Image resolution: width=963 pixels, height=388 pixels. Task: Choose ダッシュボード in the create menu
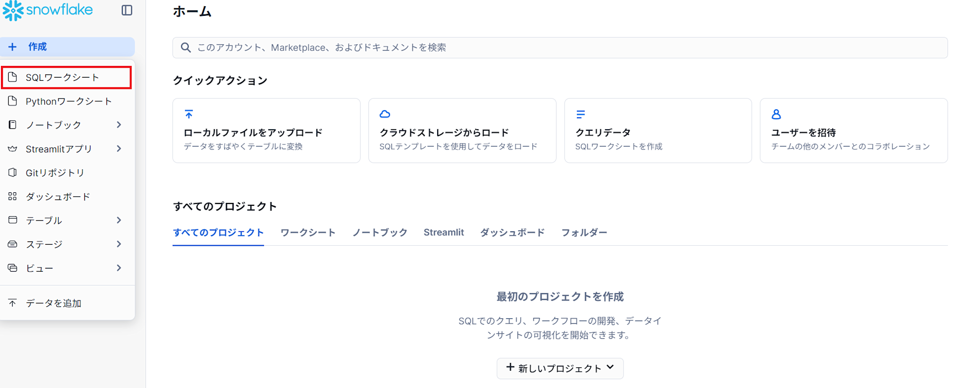(x=67, y=196)
